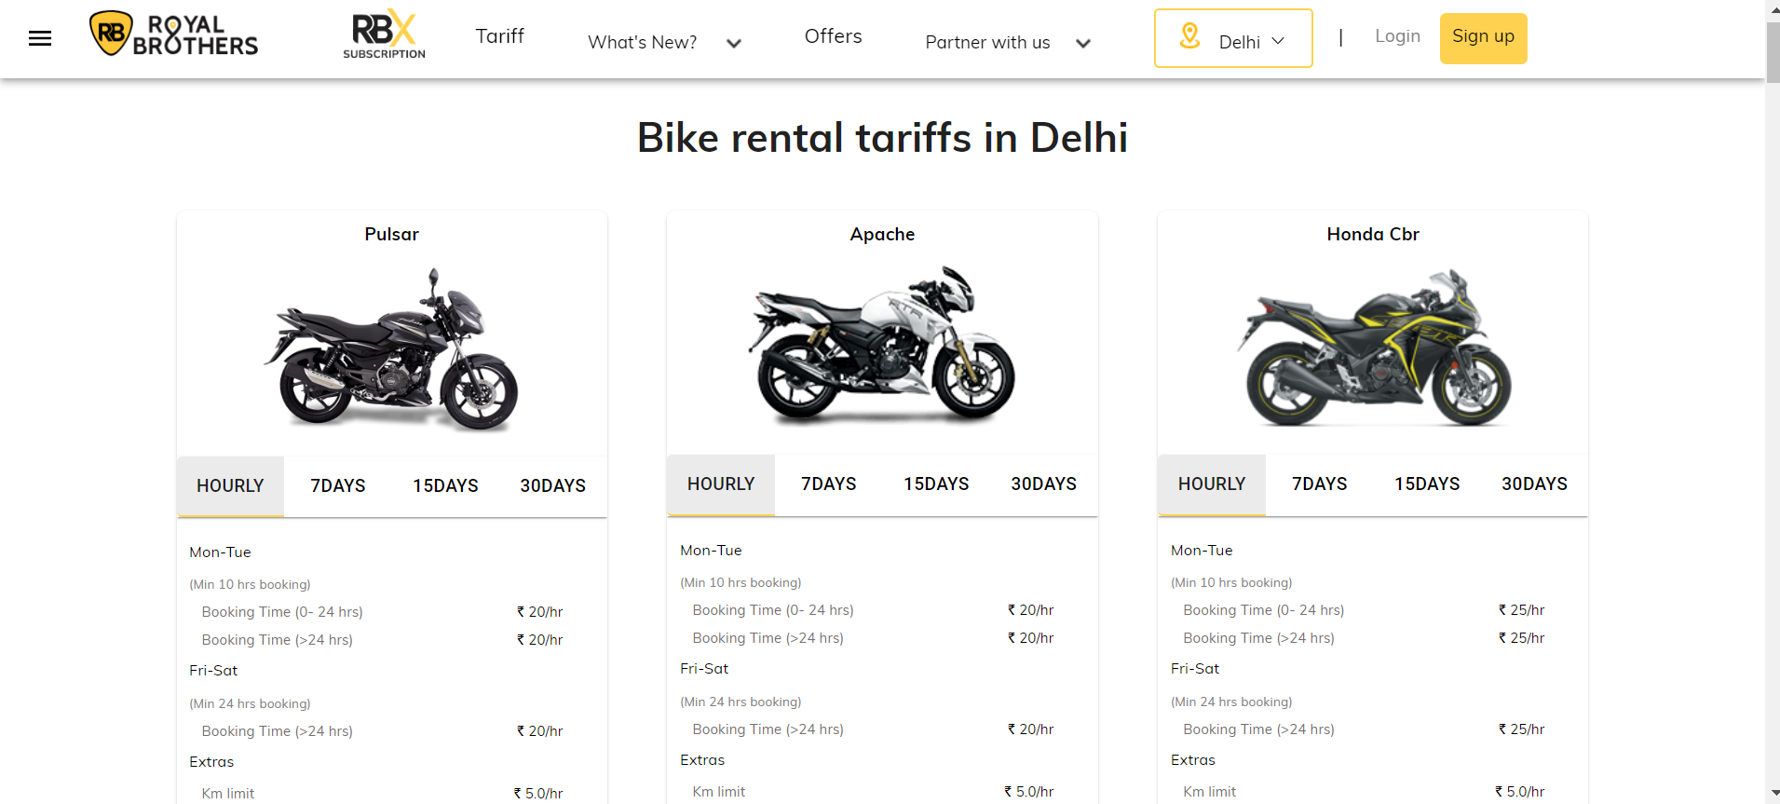The width and height of the screenshot is (1780, 804).
Task: Open the Login page
Action: tap(1396, 35)
